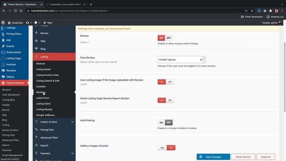Turn Multi Rating On
This screenshot has height=161, width=286.
tap(161, 123)
